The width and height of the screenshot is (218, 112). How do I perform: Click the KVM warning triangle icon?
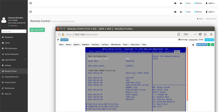pyautogui.click(x=193, y=44)
